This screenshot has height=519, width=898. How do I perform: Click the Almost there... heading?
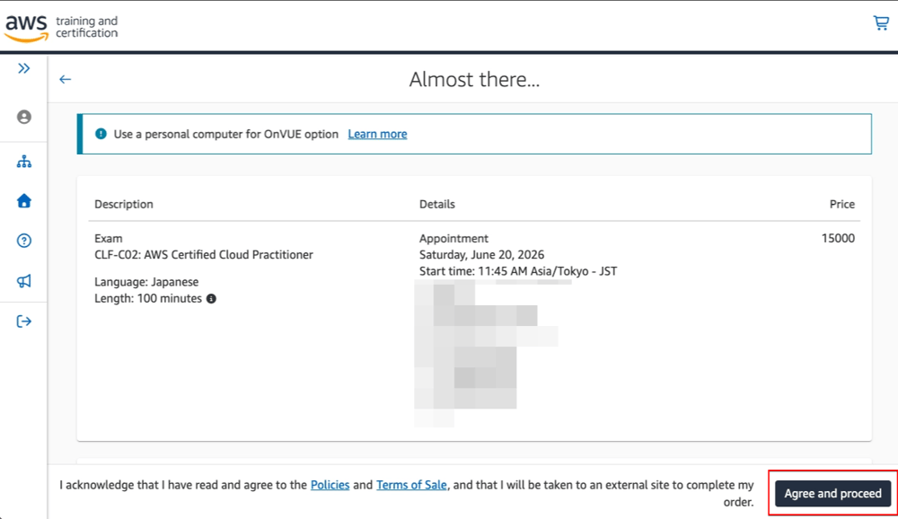pos(474,80)
